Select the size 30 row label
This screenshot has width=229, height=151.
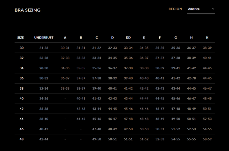click(x=22, y=48)
